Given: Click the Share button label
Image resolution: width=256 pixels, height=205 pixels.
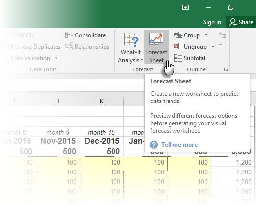Looking at the screenshot, I should point(246,22).
